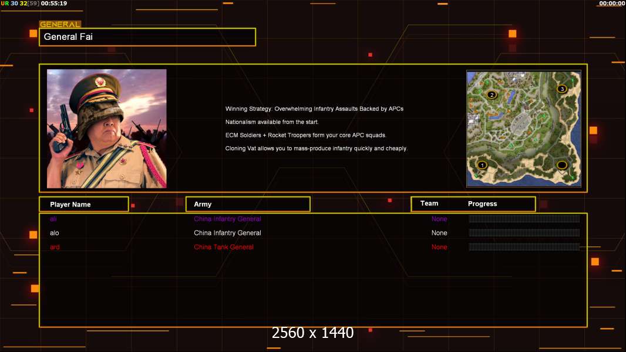Click the Team column header
The image size is (626, 352).
[429, 204]
